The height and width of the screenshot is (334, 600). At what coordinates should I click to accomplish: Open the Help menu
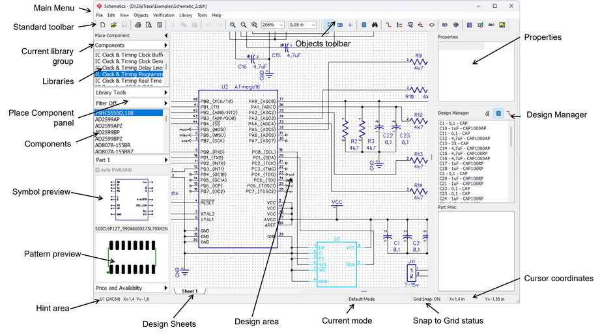216,16
